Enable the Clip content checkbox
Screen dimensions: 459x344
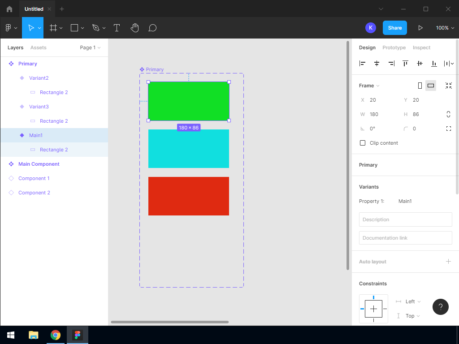[x=363, y=143]
